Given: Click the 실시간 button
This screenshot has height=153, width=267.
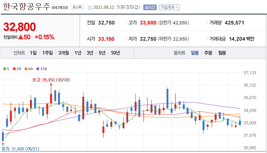Looking at the screenshot, I should pyautogui.click(x=150, y=7).
